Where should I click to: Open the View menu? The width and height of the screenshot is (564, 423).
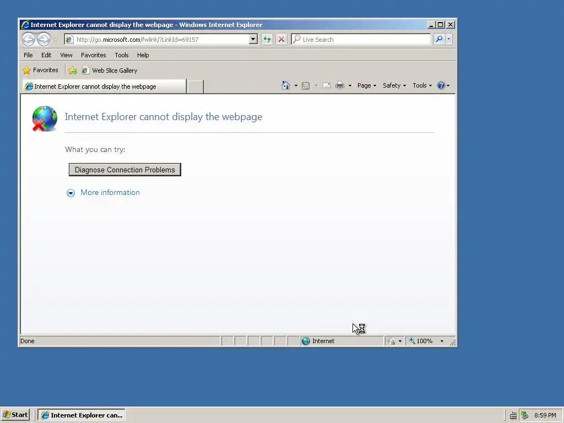(x=66, y=55)
